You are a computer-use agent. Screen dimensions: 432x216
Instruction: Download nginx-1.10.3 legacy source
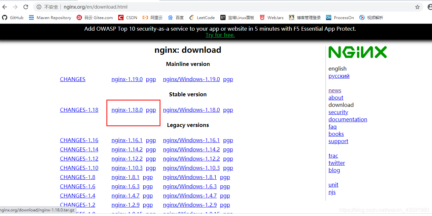[x=127, y=168]
